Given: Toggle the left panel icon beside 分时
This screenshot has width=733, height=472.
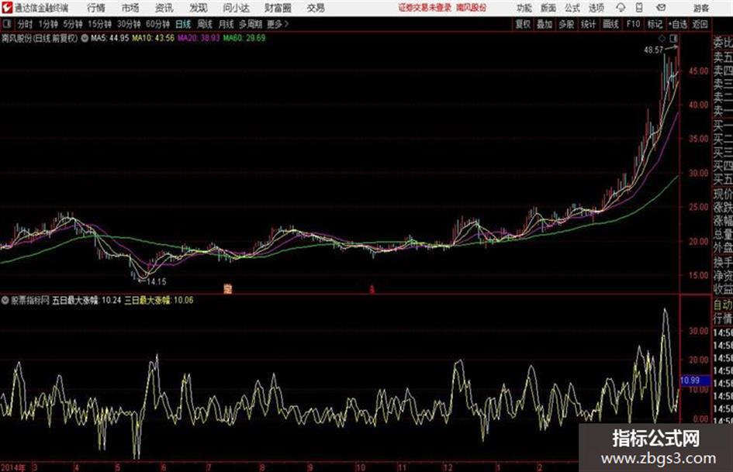Looking at the screenshot, I should coord(6,24).
